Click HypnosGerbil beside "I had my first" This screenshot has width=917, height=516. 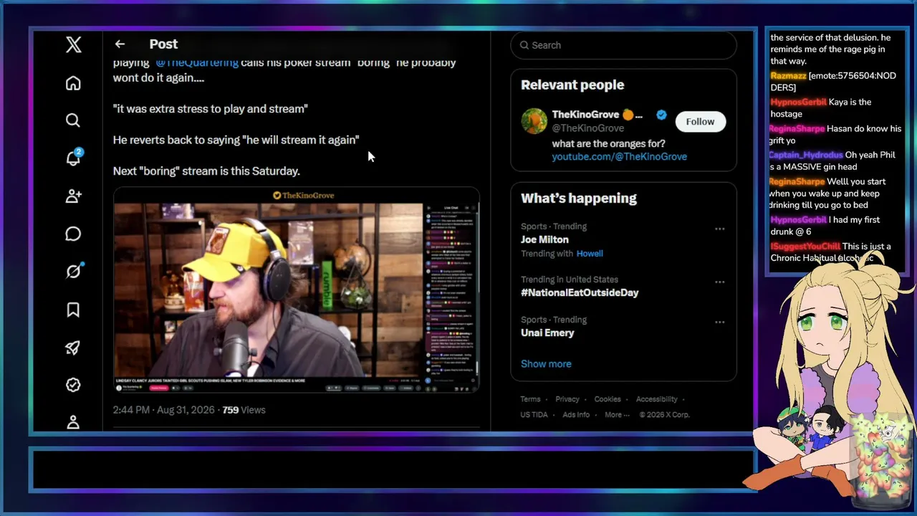(798, 220)
